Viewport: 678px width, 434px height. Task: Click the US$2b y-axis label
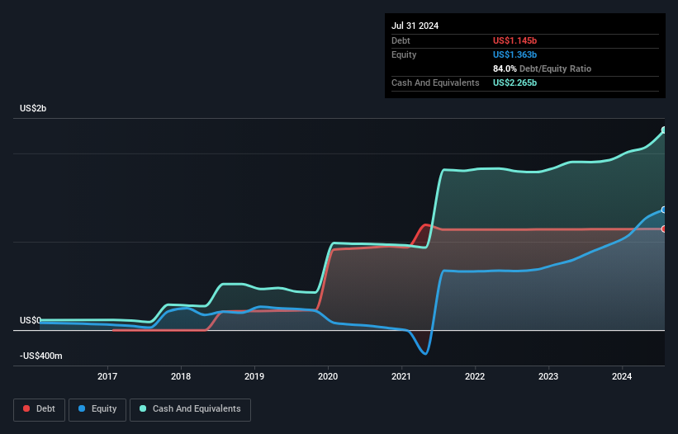[x=33, y=108]
